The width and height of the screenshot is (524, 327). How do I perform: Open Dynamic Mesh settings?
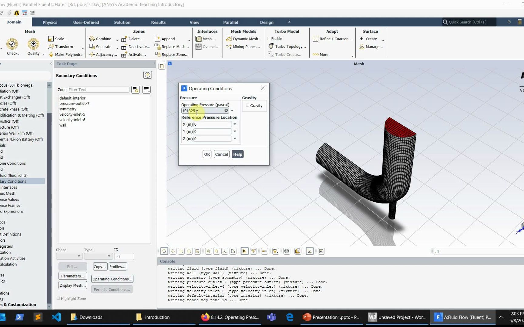tap(244, 39)
